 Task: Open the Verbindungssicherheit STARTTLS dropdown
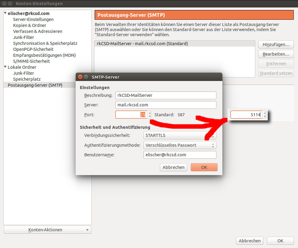pos(180,135)
